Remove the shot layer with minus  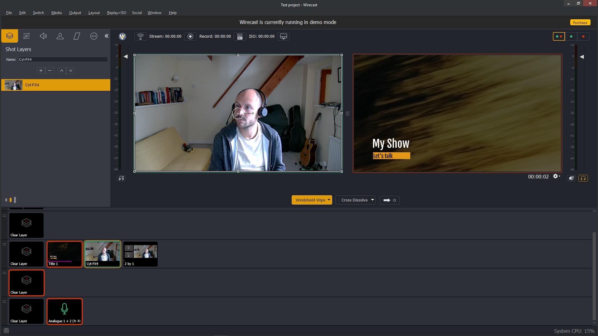pos(50,71)
